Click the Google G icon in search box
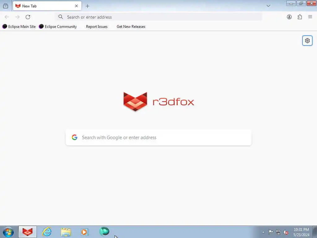The width and height of the screenshot is (317, 238). click(75, 137)
